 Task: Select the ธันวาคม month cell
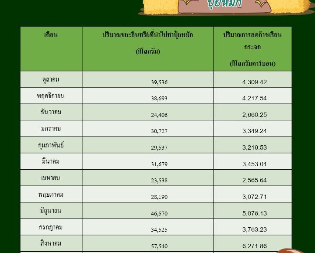click(x=51, y=112)
